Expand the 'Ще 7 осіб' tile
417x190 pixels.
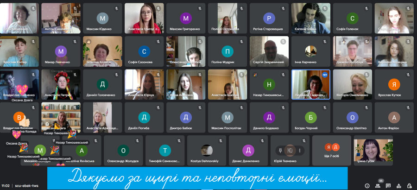[331, 150]
